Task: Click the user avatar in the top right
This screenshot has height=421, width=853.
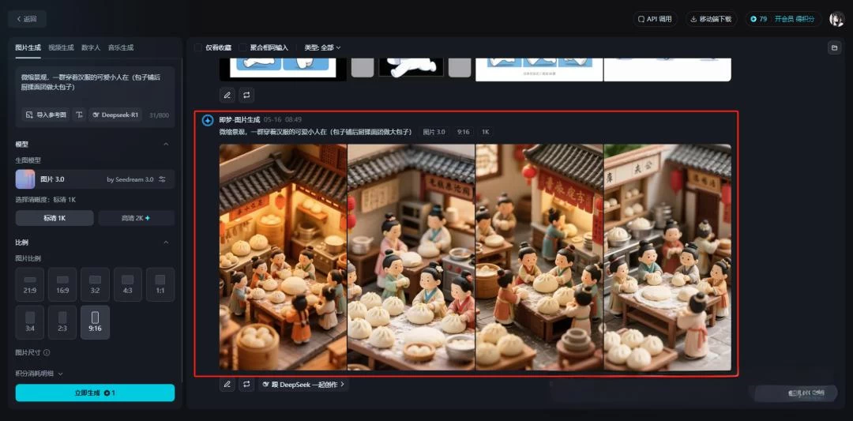Action: [836, 19]
